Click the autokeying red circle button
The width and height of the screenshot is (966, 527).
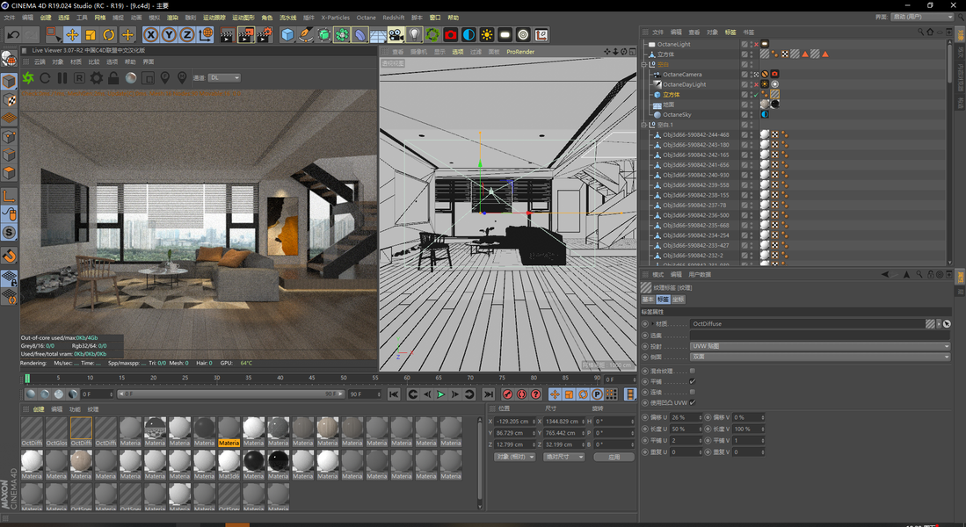522,394
